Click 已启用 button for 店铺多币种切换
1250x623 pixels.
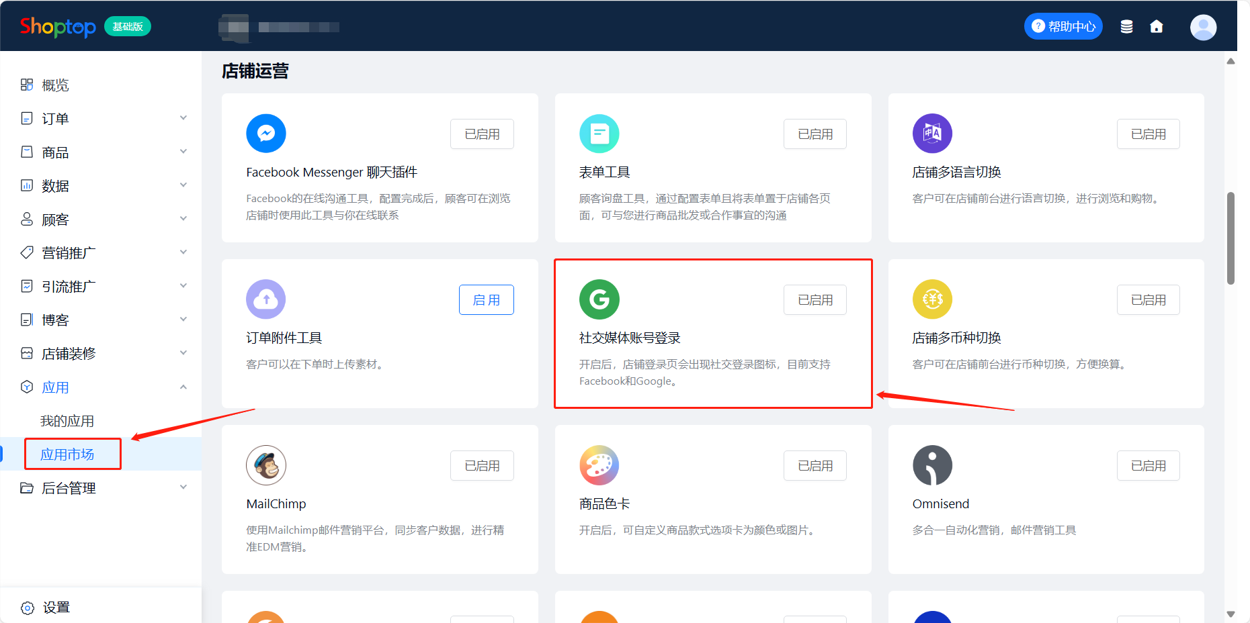pyautogui.click(x=1149, y=300)
